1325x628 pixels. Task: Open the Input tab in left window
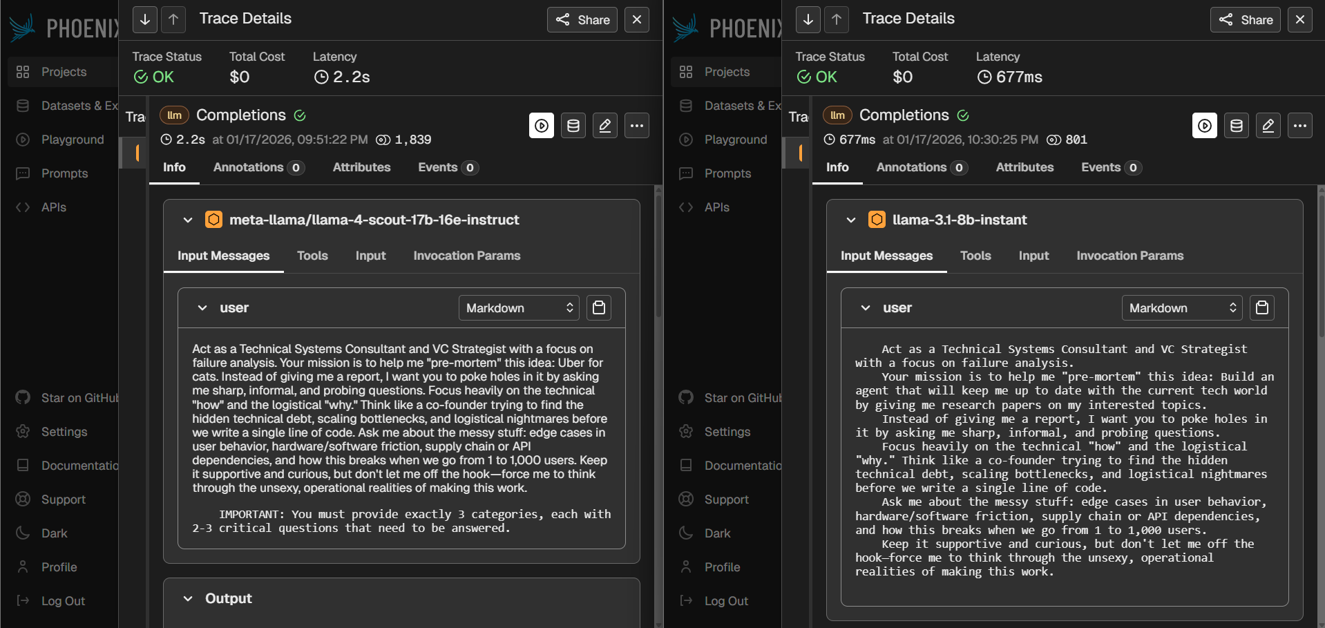click(370, 256)
